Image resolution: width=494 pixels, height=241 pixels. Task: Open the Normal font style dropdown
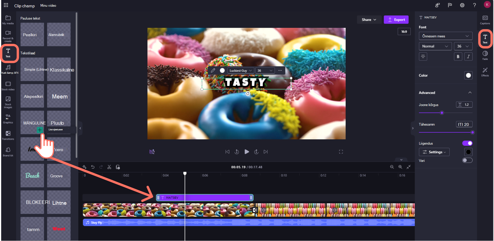435,46
